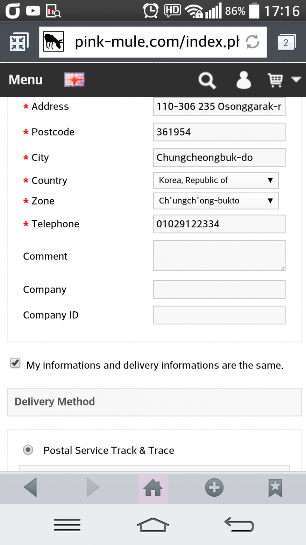Screen dimensions: 306x545
Task: Open bookmarks star icon
Action: [275, 488]
